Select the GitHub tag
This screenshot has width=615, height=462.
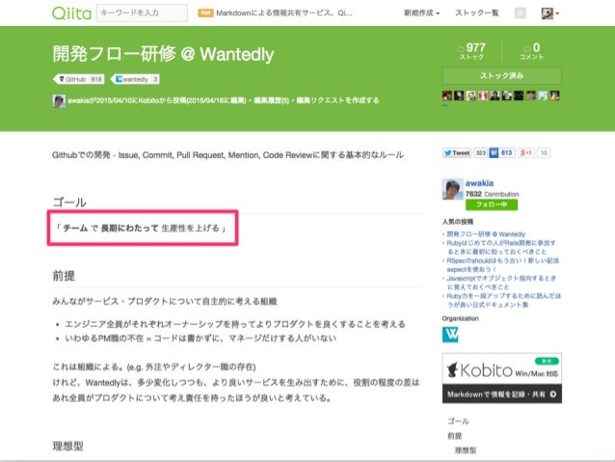pyautogui.click(x=79, y=79)
